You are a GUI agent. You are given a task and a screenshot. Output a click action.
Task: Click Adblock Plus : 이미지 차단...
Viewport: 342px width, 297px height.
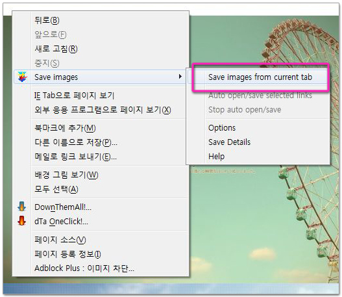[x=101, y=268]
